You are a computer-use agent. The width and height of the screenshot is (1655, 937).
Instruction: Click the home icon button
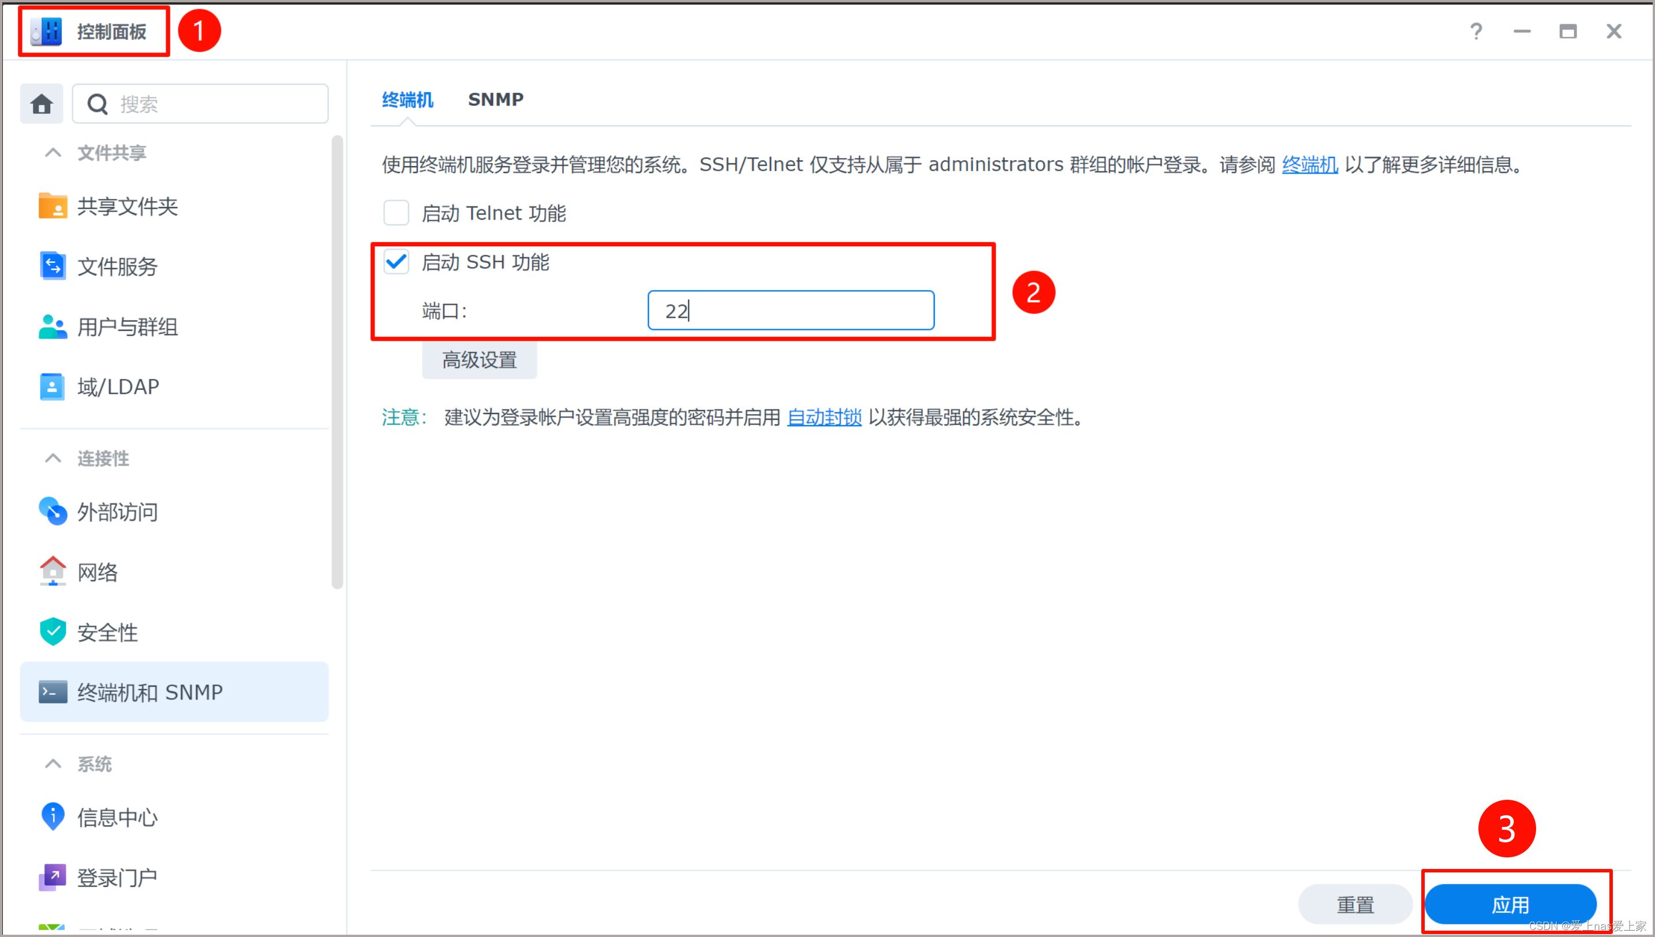point(42,104)
